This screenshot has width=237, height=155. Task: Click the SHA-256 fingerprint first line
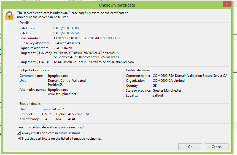coord(86,53)
